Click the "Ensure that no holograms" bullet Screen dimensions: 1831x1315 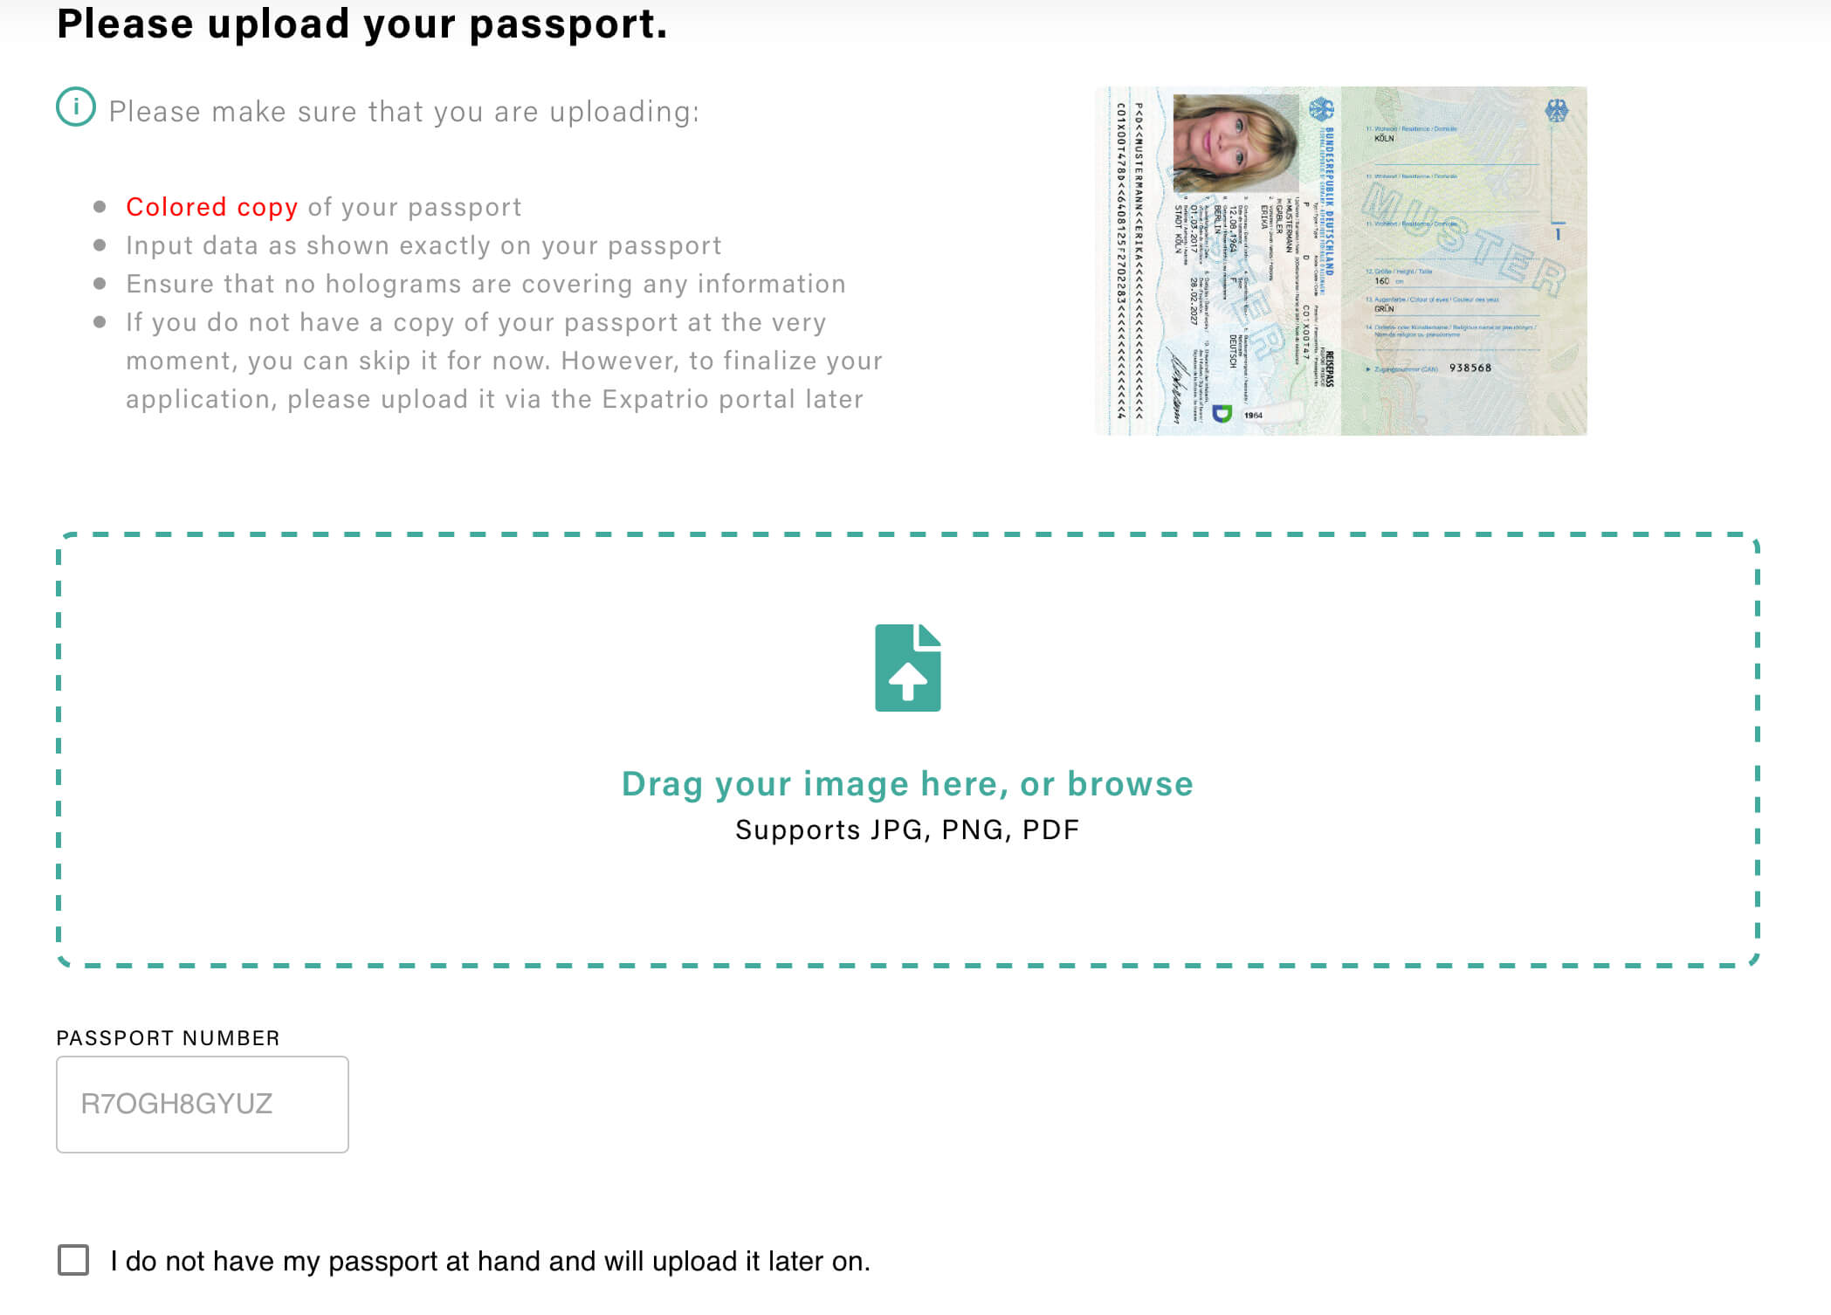tap(485, 284)
